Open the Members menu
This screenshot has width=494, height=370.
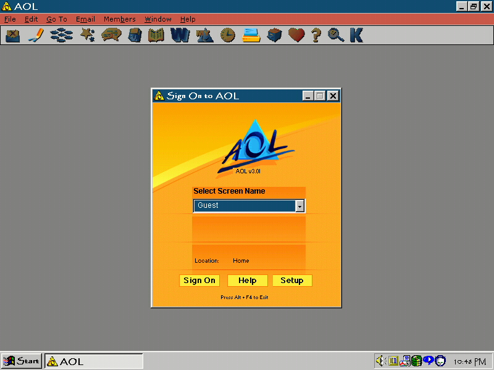pos(119,19)
